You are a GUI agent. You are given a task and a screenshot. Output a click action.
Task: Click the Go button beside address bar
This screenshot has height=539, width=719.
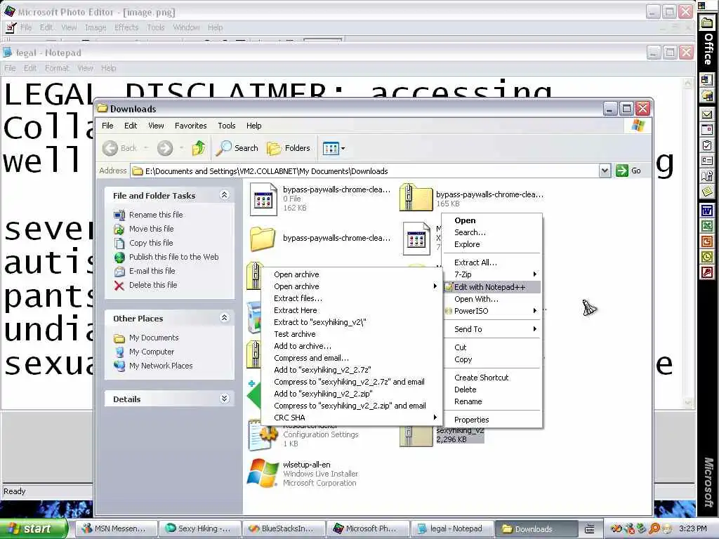point(628,171)
